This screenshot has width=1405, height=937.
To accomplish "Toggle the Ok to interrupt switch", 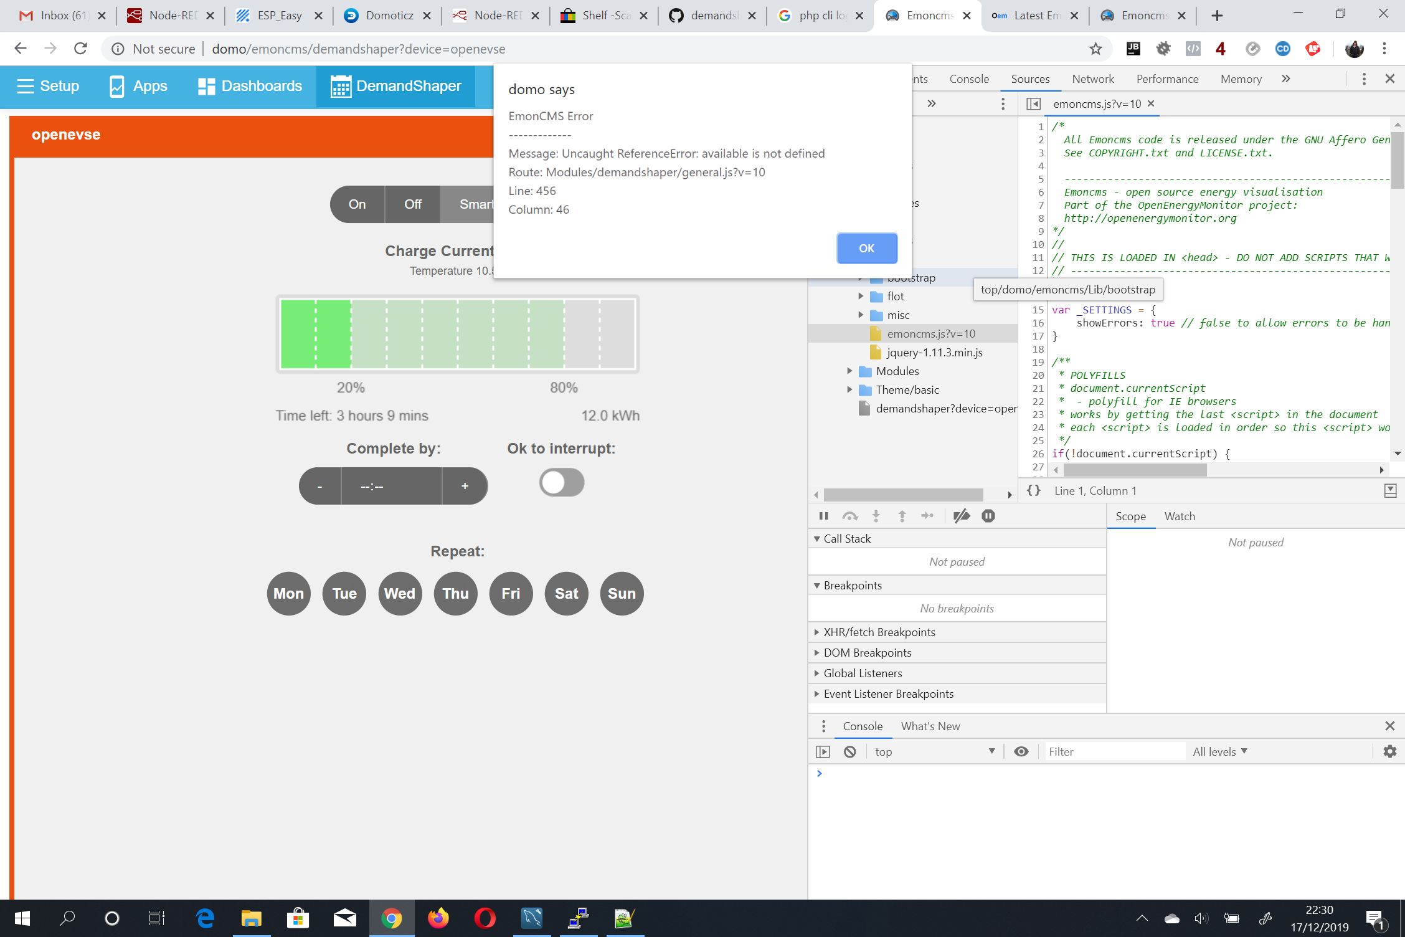I will point(562,482).
